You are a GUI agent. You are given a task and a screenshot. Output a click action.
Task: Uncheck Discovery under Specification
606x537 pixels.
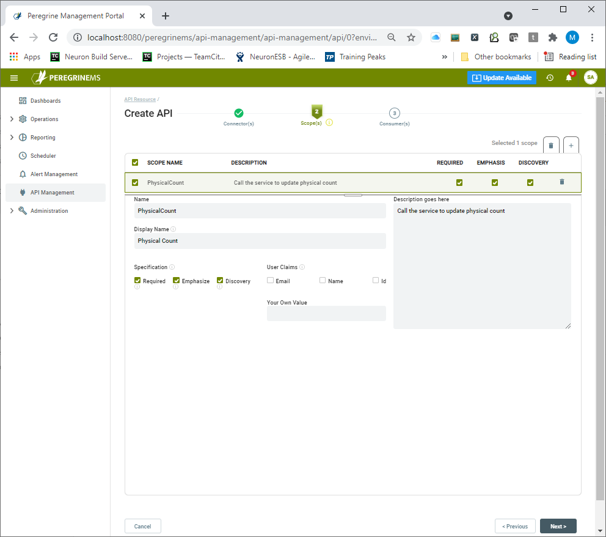pos(220,281)
